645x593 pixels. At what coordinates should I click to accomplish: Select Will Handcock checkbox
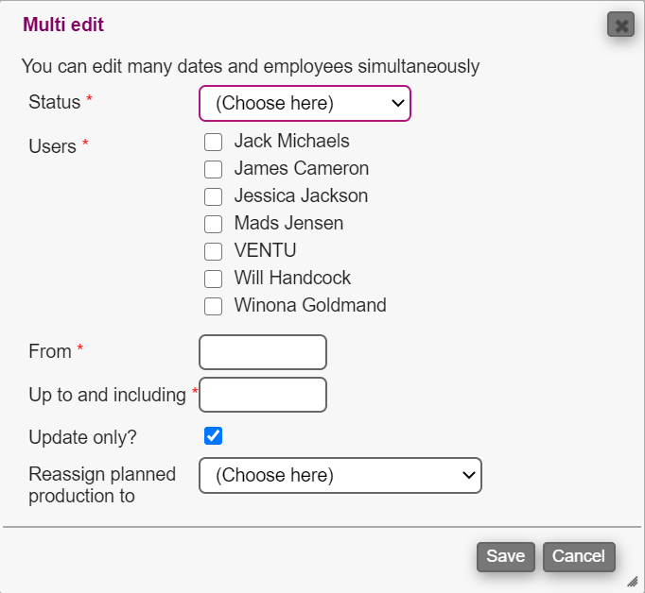coord(214,280)
